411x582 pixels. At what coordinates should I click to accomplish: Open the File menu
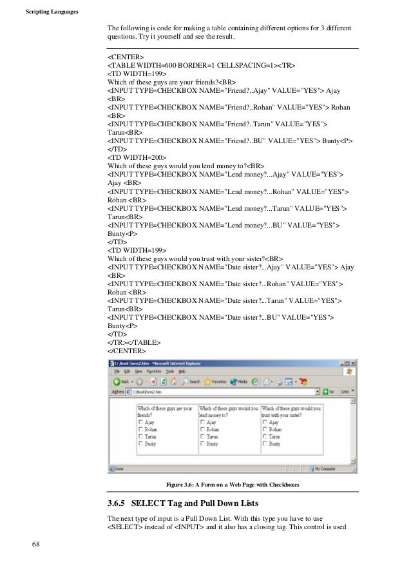(117, 371)
